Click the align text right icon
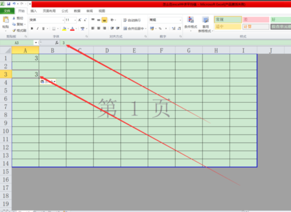The width and height of the screenshot is (291, 212). point(104,28)
